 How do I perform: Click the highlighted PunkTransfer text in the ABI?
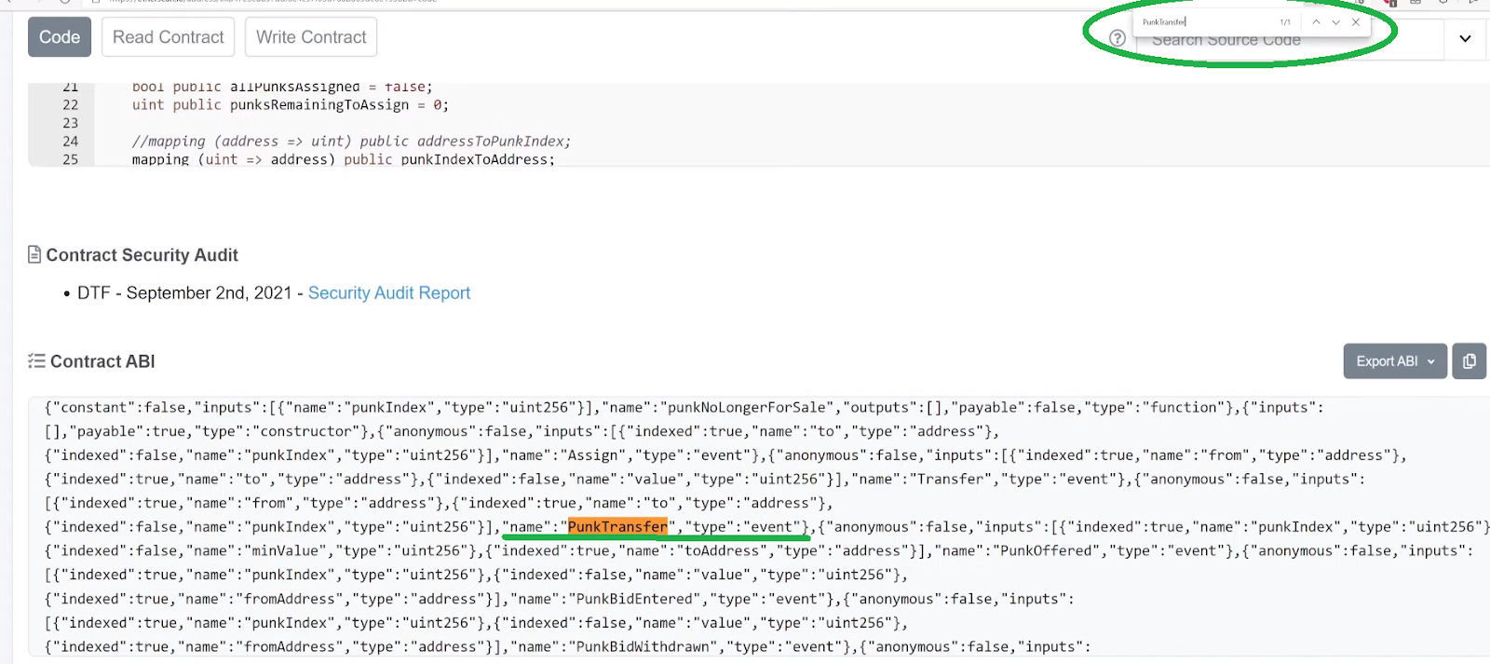click(617, 527)
